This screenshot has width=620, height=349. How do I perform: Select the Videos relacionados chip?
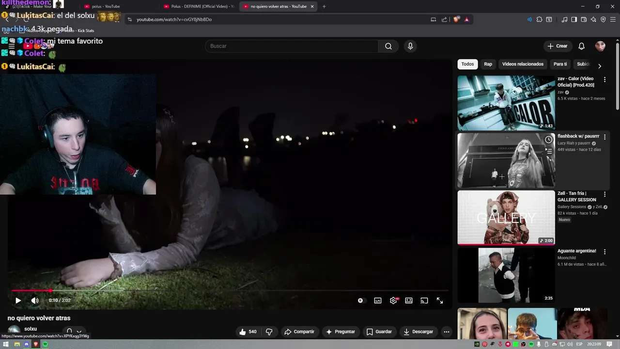pyautogui.click(x=523, y=64)
